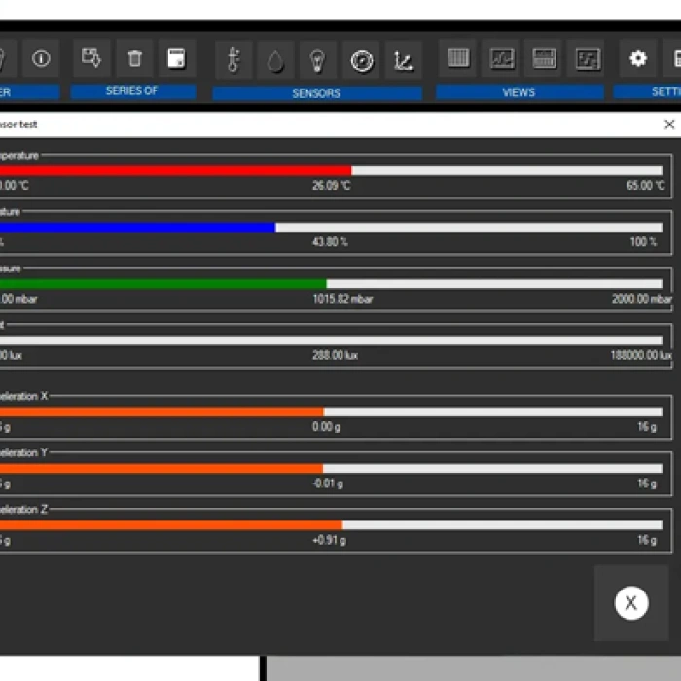Click the orange Acceleration Z bar
This screenshot has height=681, width=681.
tap(170, 525)
